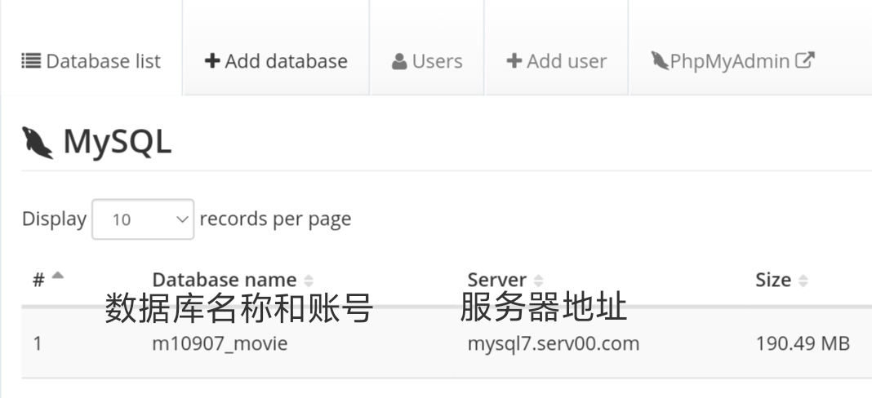Click the dolphin icon beside PhpMyAdmin
Viewport: 872px width, 398px height.
pyautogui.click(x=660, y=61)
